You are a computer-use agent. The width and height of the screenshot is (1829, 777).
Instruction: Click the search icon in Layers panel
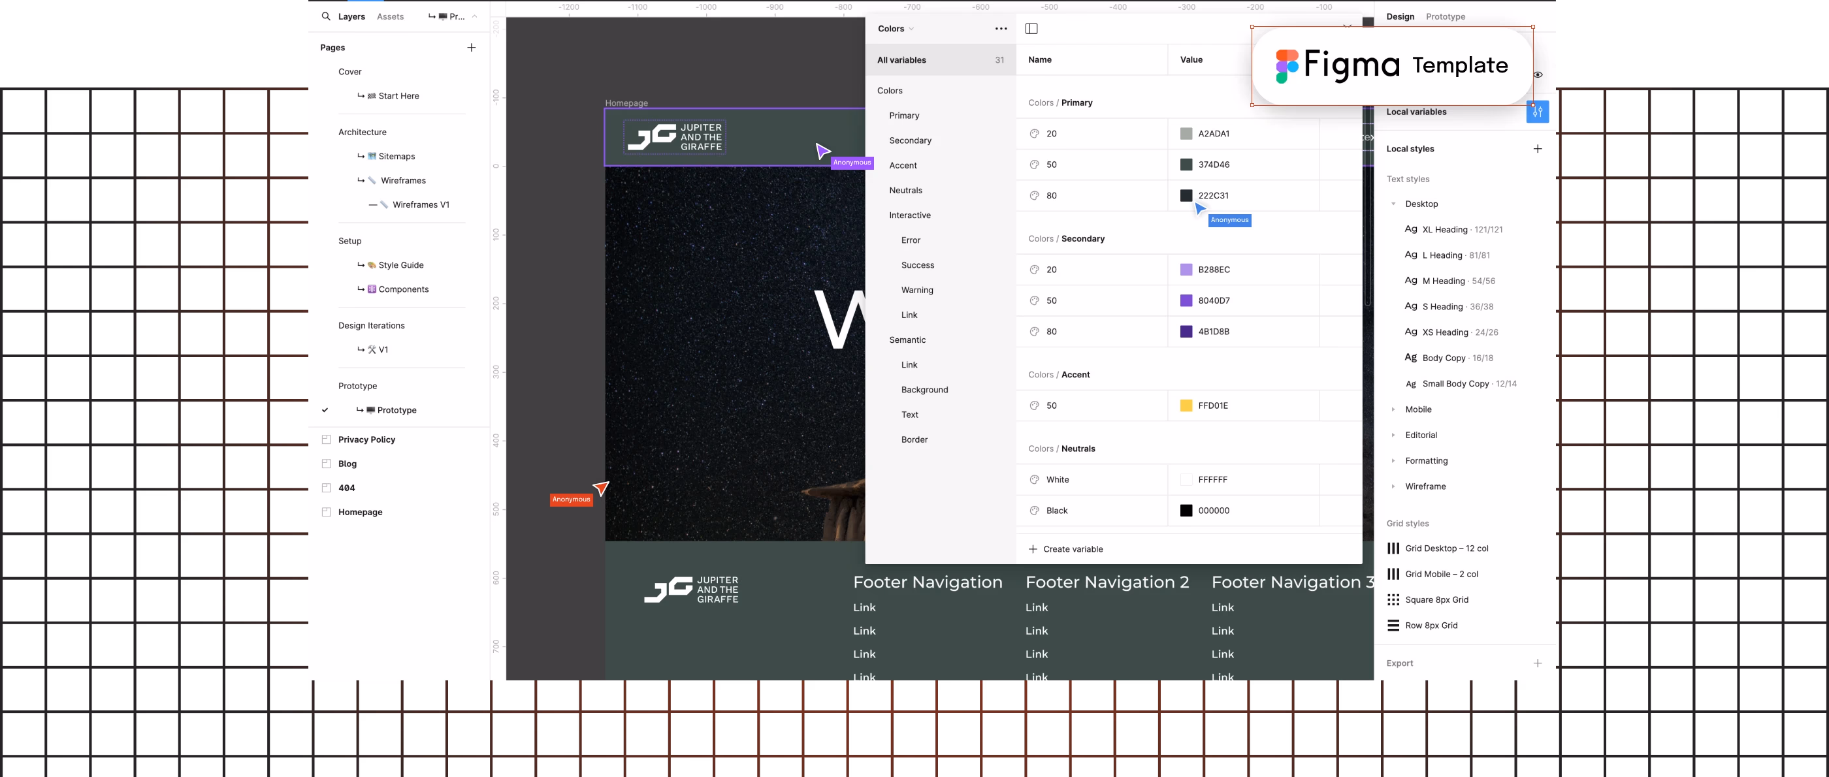click(326, 16)
